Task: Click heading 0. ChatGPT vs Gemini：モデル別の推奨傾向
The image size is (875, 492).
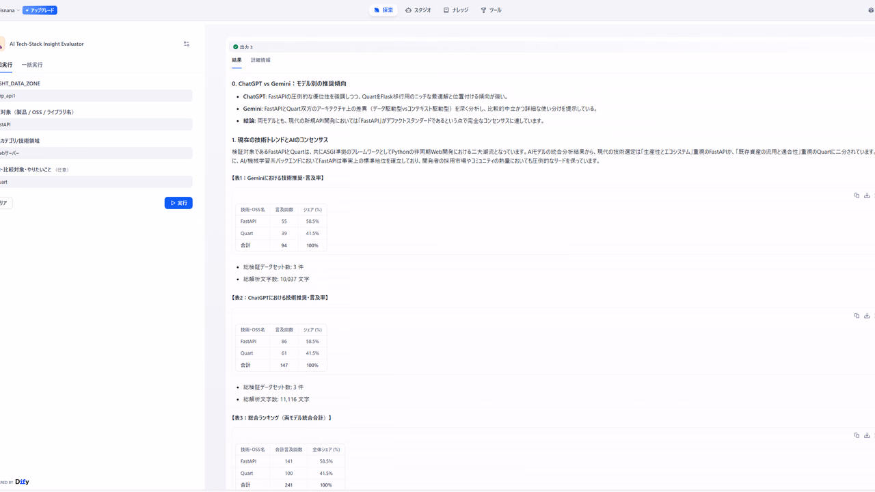Action: [x=289, y=83]
